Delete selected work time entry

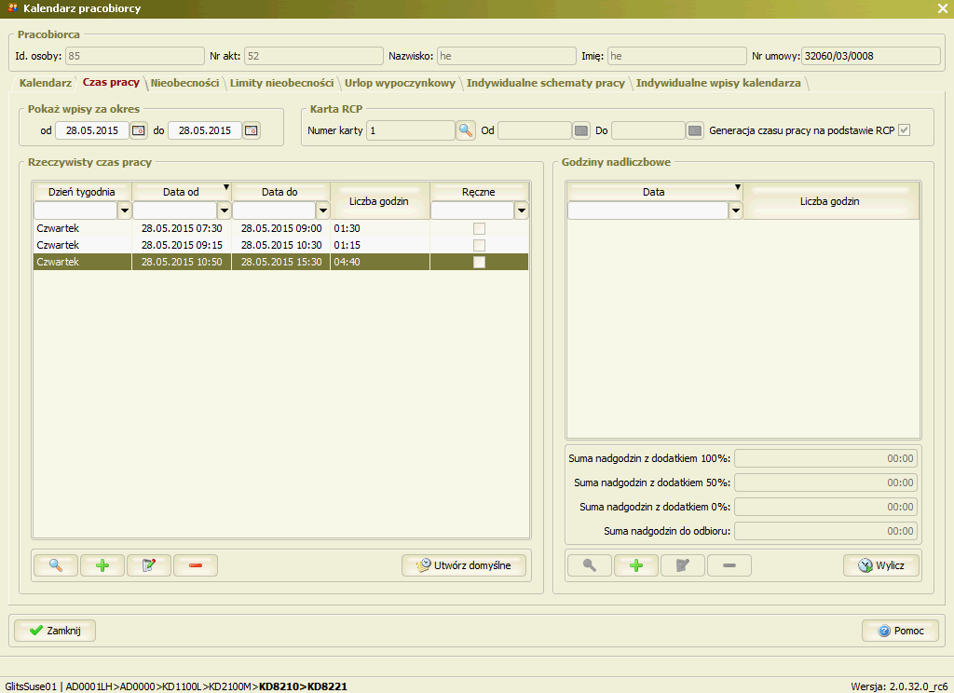click(196, 565)
